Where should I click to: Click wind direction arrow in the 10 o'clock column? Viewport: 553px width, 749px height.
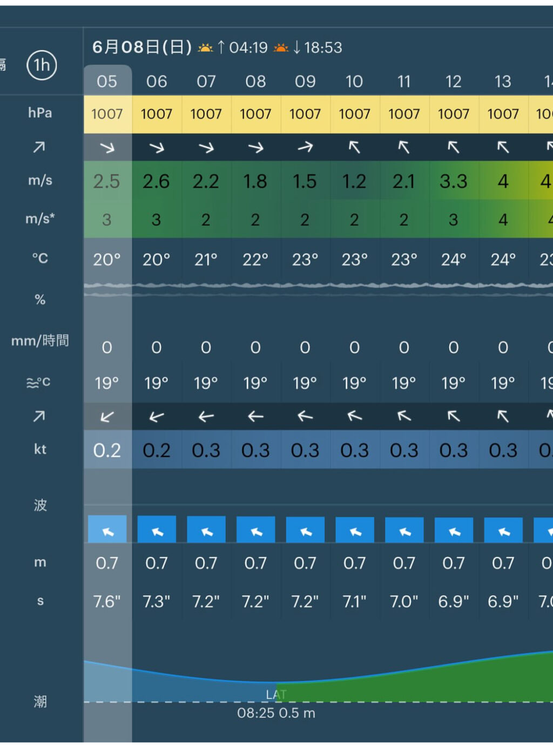click(354, 147)
